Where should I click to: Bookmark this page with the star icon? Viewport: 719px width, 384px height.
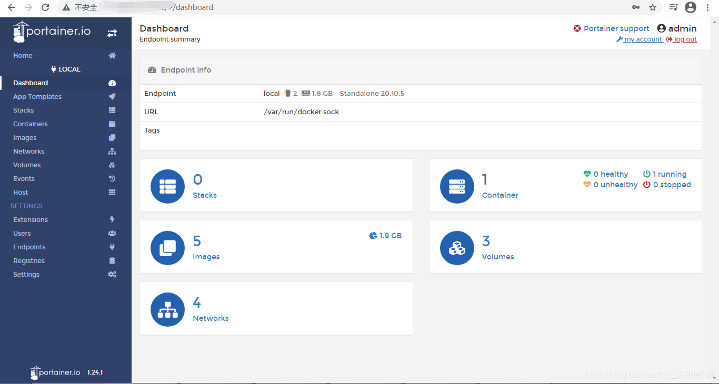[x=653, y=7]
